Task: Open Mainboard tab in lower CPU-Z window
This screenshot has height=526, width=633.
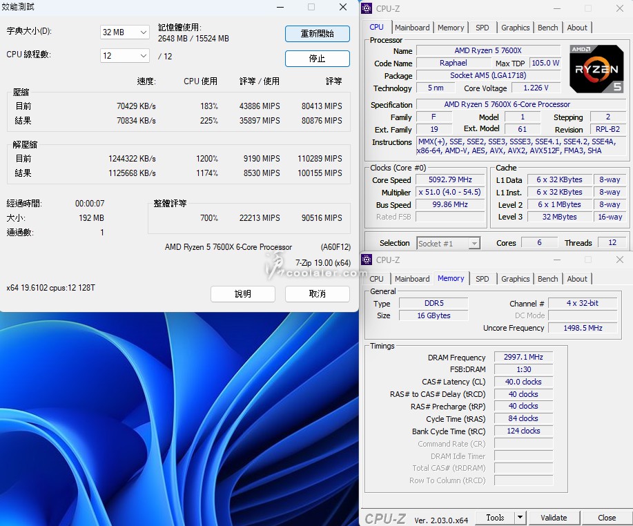Action: tap(412, 279)
